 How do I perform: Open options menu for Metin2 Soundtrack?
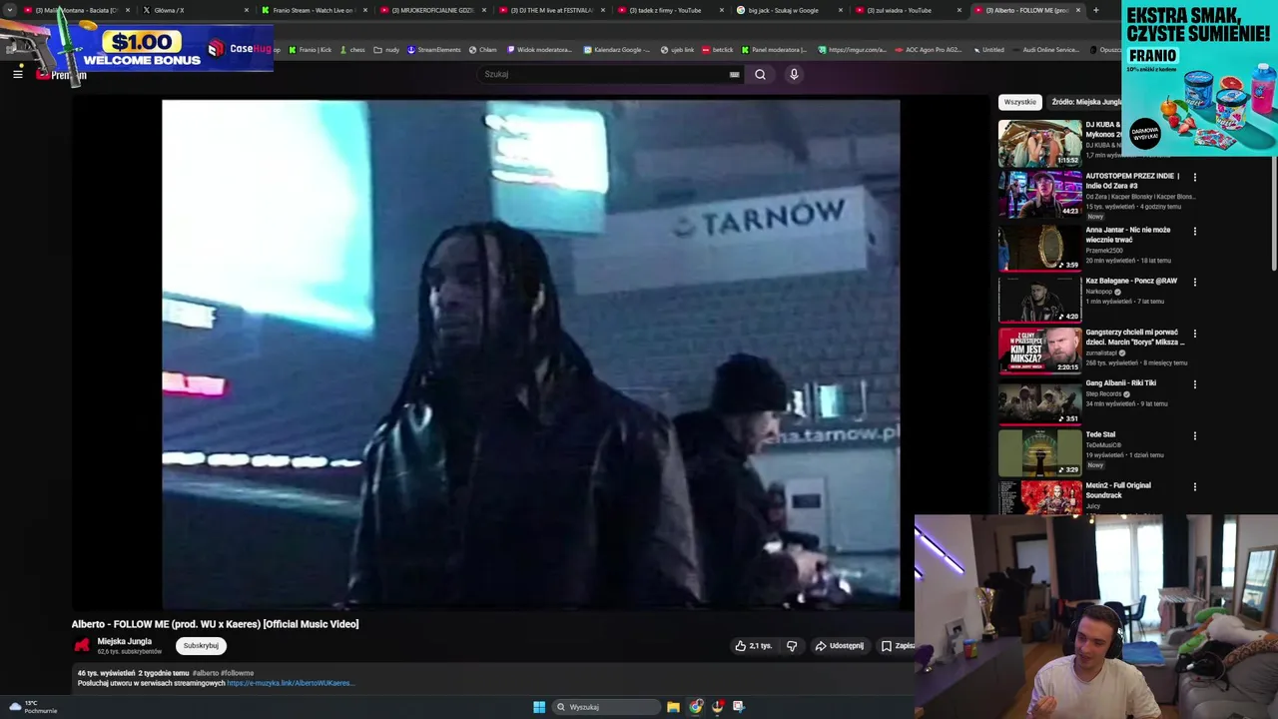coord(1194,487)
